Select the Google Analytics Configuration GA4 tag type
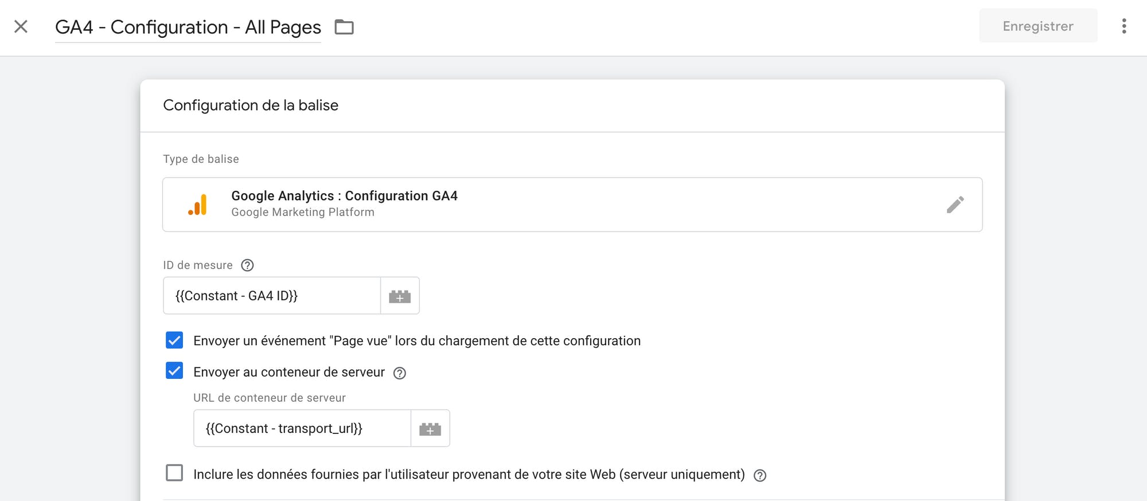This screenshot has height=501, width=1147. pyautogui.click(x=572, y=205)
